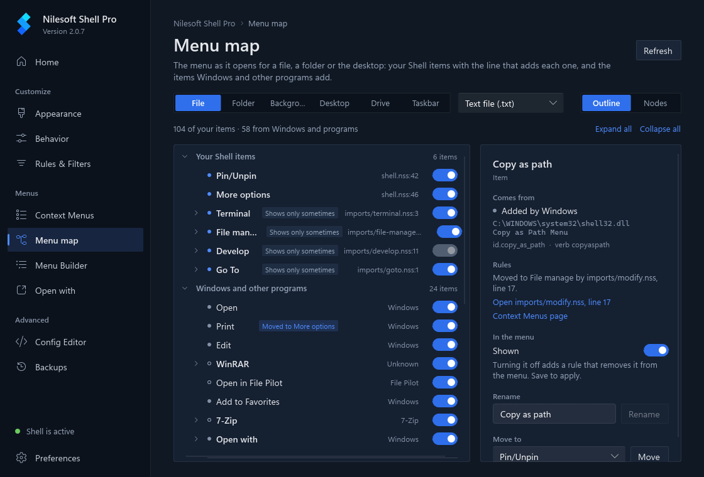Click the details panel vertical scrollbar
The width and height of the screenshot is (704, 477).
678,296
